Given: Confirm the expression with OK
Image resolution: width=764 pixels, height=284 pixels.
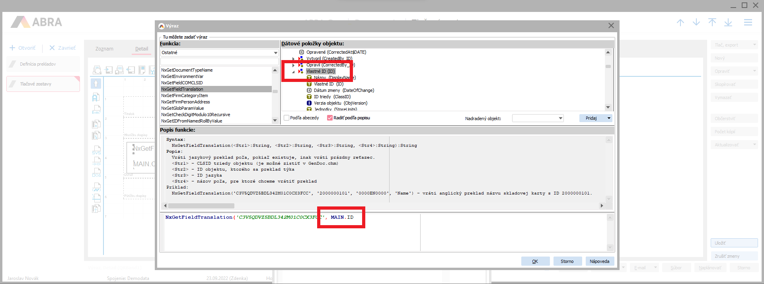Looking at the screenshot, I should [535, 261].
